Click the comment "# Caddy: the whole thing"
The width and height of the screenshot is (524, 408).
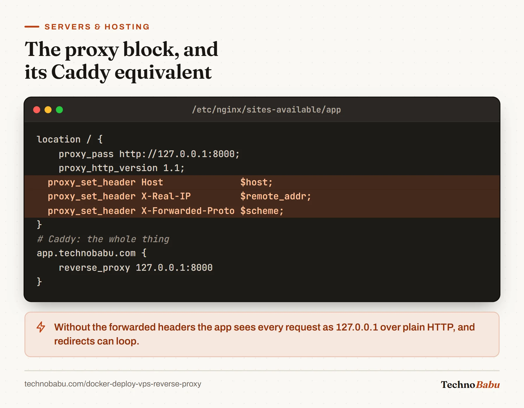pos(103,239)
